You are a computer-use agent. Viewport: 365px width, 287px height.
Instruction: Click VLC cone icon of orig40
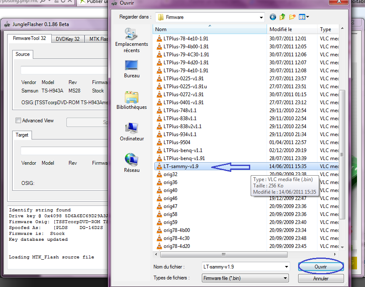[159, 190]
